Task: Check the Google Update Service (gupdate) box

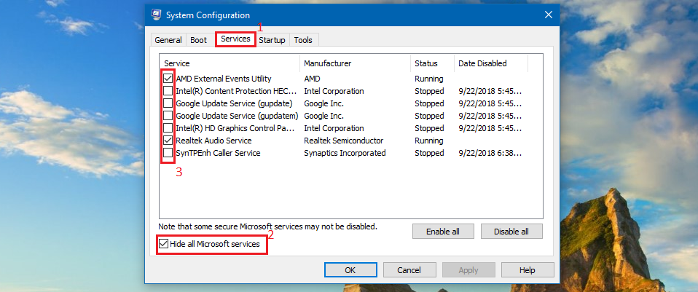Action: pyautogui.click(x=168, y=103)
